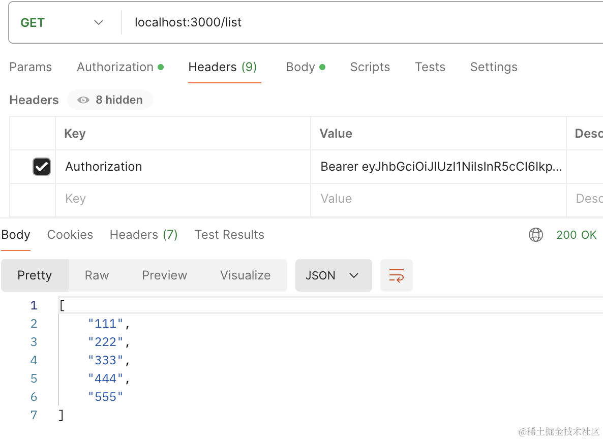Click the globe network icon near status
Viewport: 603px width, 440px height.
(x=536, y=235)
